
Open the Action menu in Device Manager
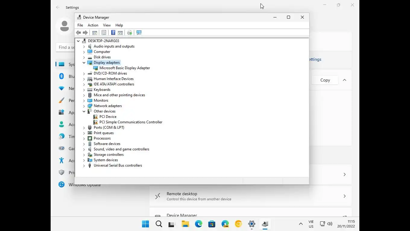point(93,25)
